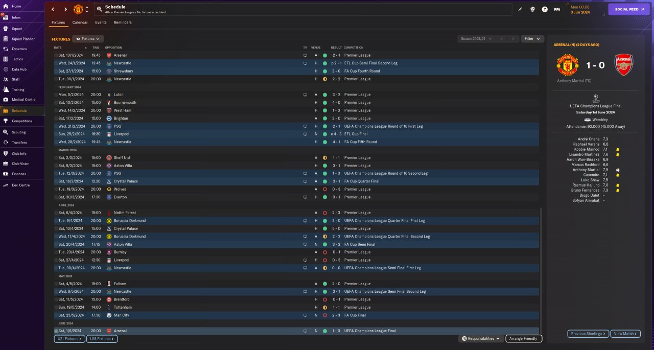The height and width of the screenshot is (350, 654).
Task: Switch to the Calendar tab
Action: [x=80, y=22]
